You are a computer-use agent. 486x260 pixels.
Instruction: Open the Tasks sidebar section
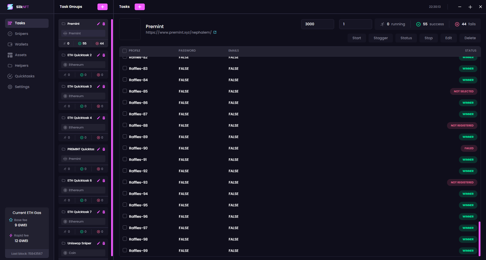click(x=27, y=23)
